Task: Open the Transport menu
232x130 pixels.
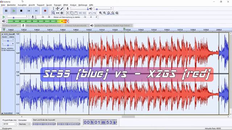Action: (x=41, y=5)
